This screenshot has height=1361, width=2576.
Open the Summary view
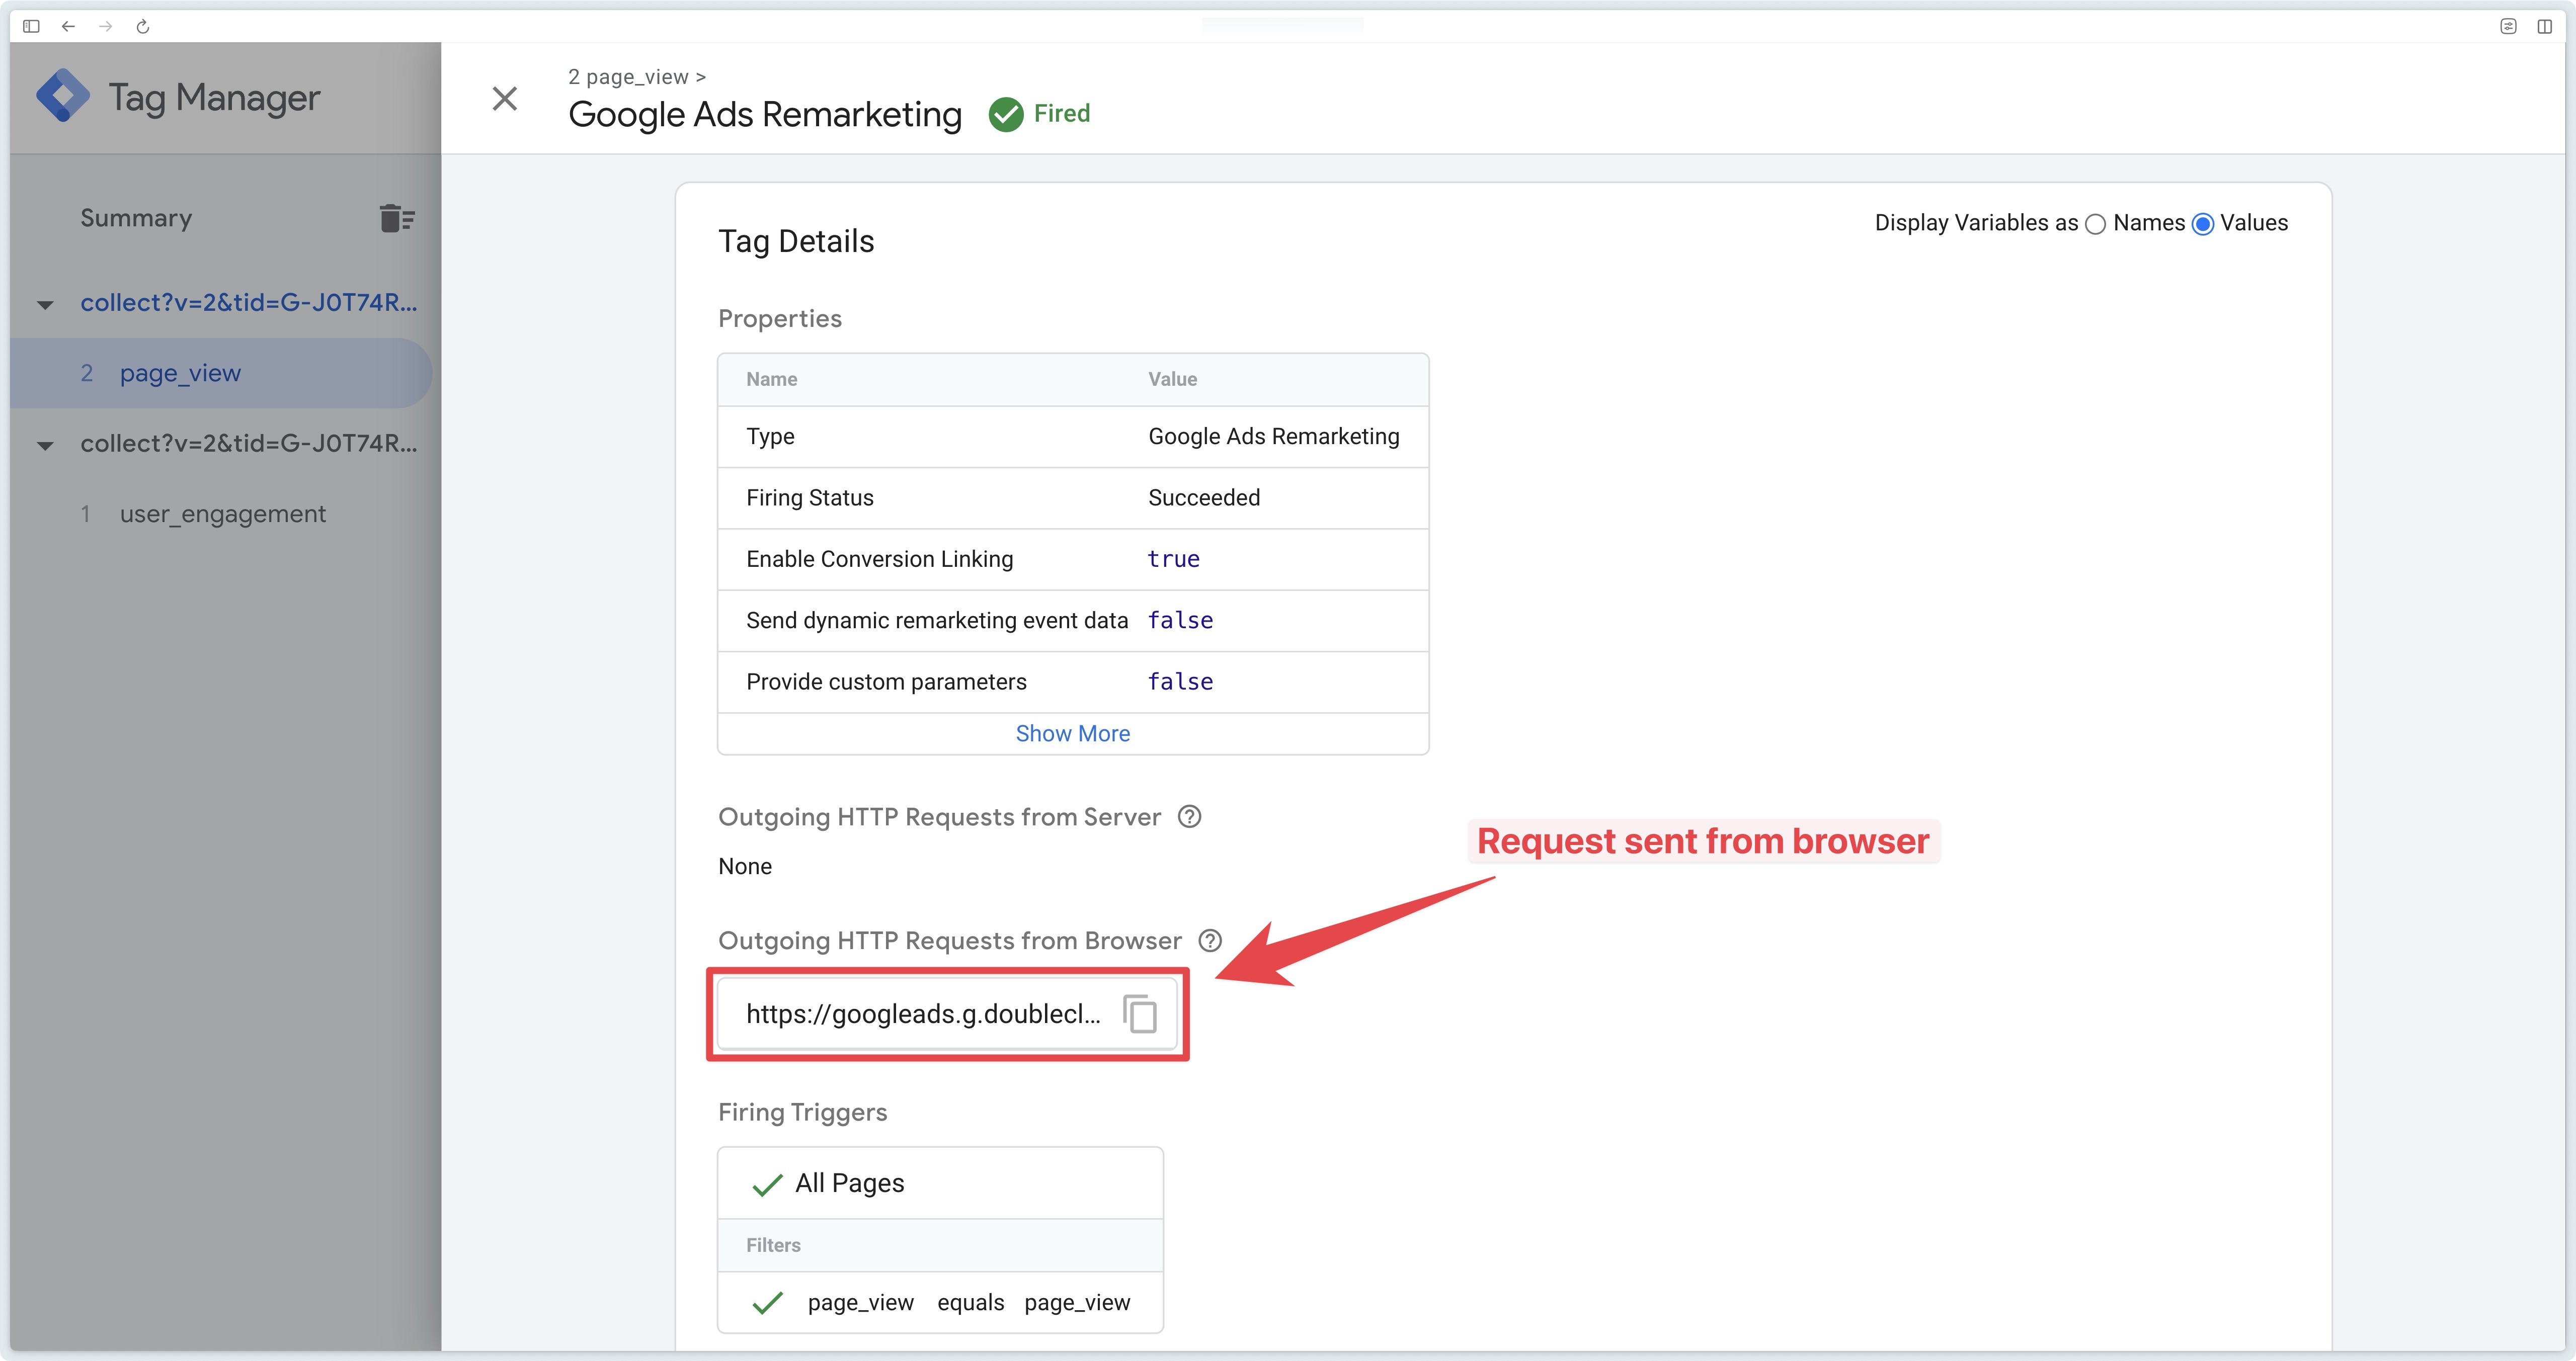(x=136, y=218)
